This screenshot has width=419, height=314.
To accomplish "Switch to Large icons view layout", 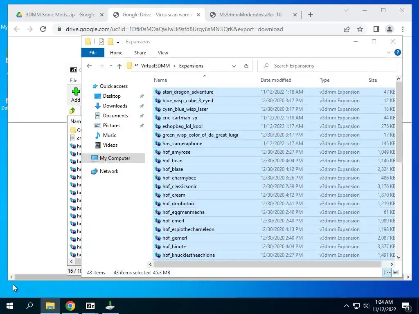I will tap(396, 272).
